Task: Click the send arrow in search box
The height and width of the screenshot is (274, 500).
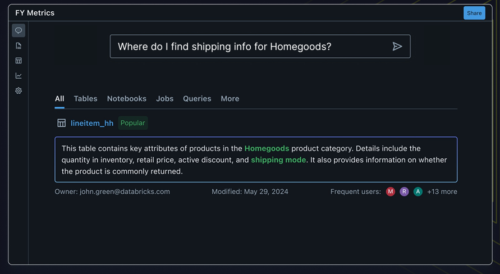Action: [397, 47]
